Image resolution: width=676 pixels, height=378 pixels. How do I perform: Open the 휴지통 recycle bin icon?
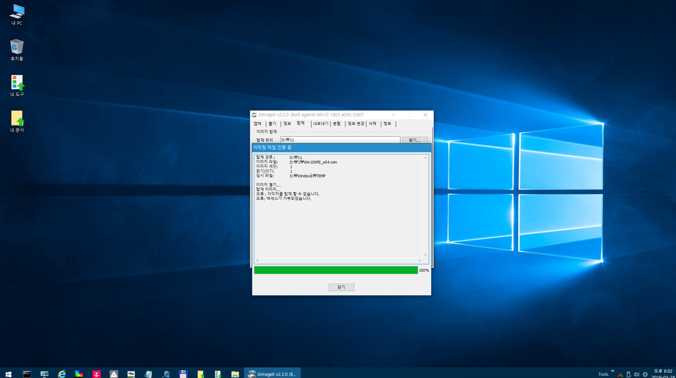[17, 50]
